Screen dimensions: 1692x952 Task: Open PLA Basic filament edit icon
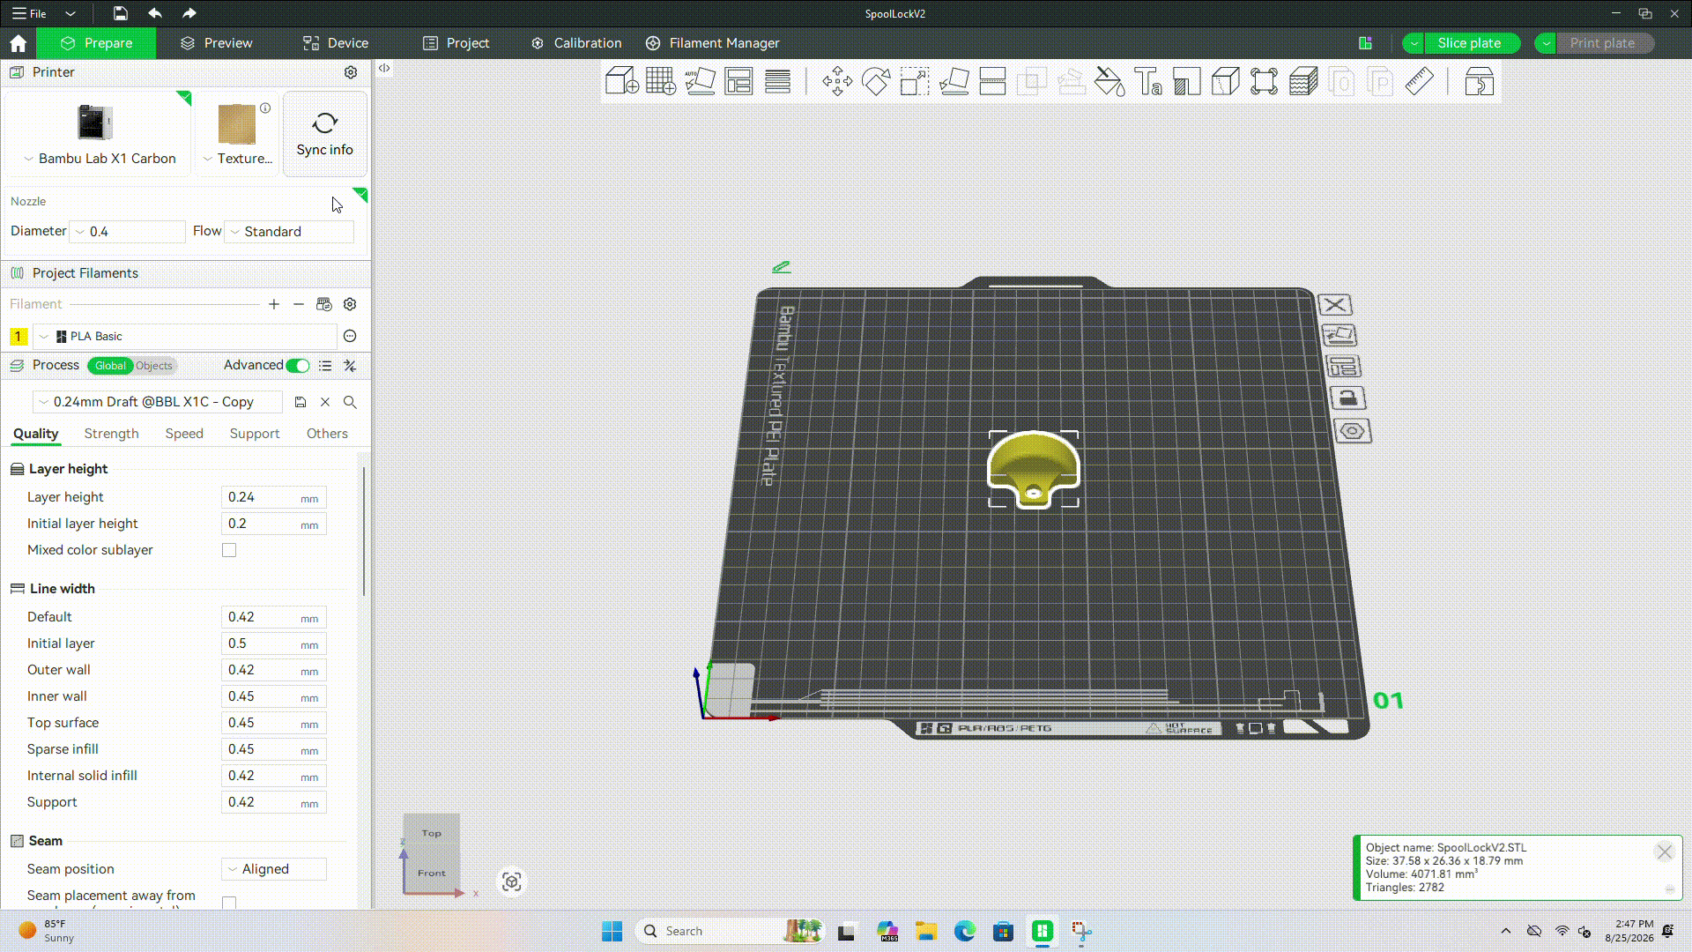coord(350,336)
